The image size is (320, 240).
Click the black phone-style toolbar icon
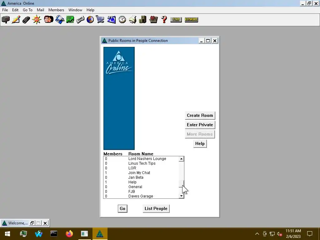[x=26, y=20]
